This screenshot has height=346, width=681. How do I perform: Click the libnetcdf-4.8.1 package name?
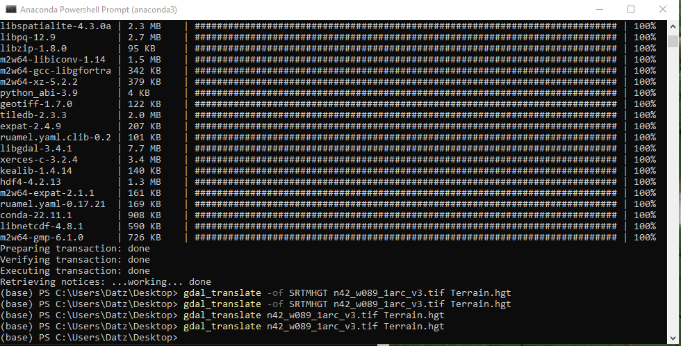click(x=42, y=226)
